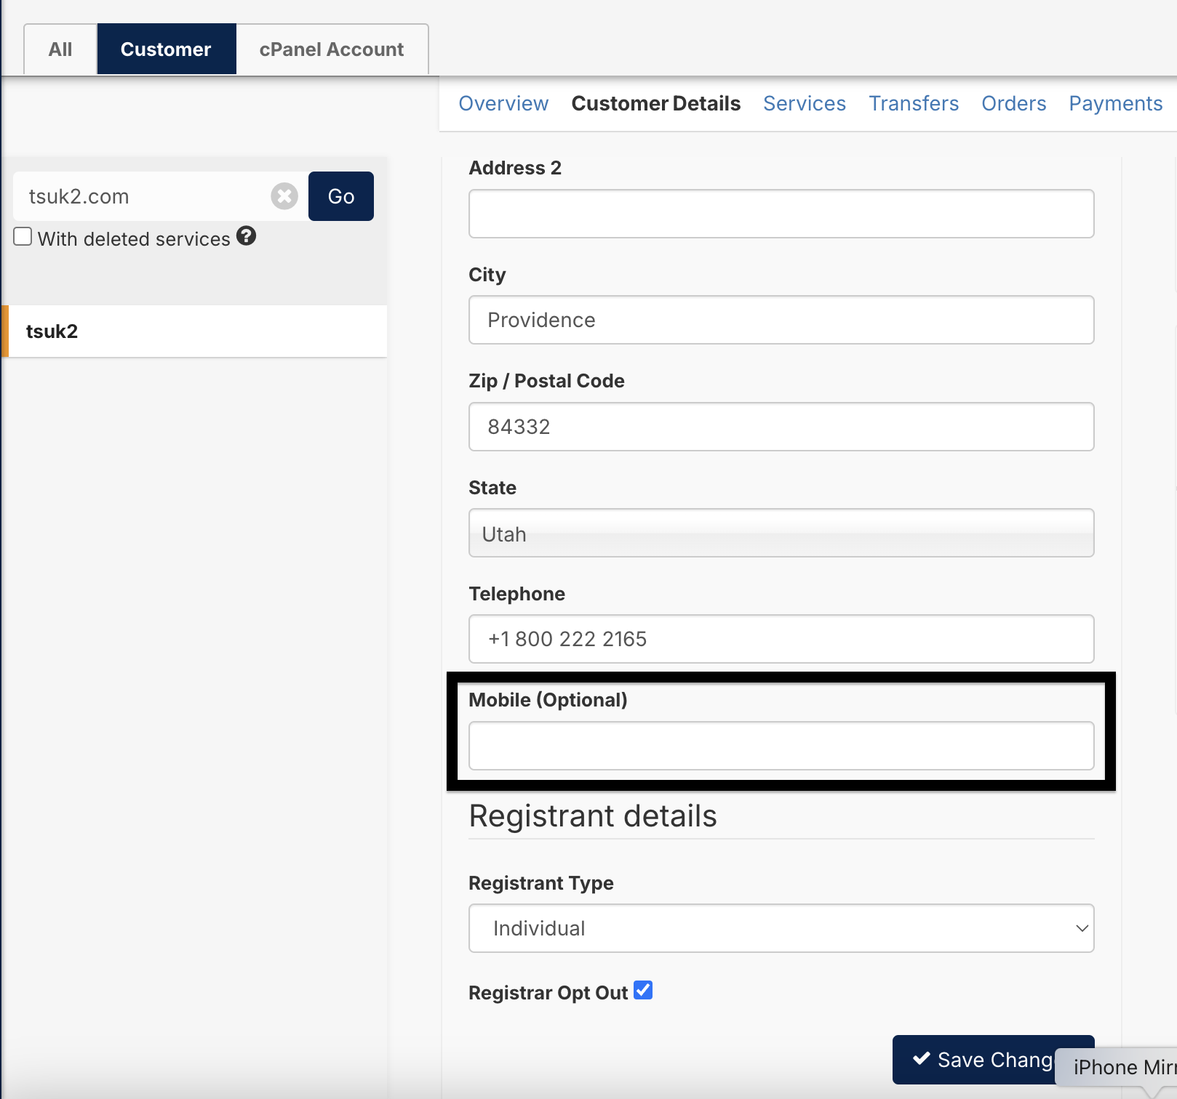The image size is (1177, 1099).
Task: Go to the Services section
Action: tap(804, 104)
